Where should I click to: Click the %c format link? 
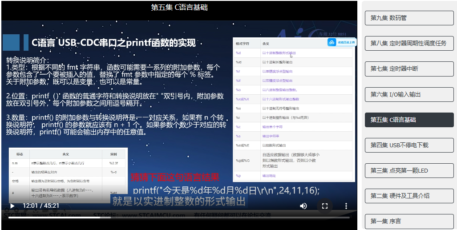238,127
